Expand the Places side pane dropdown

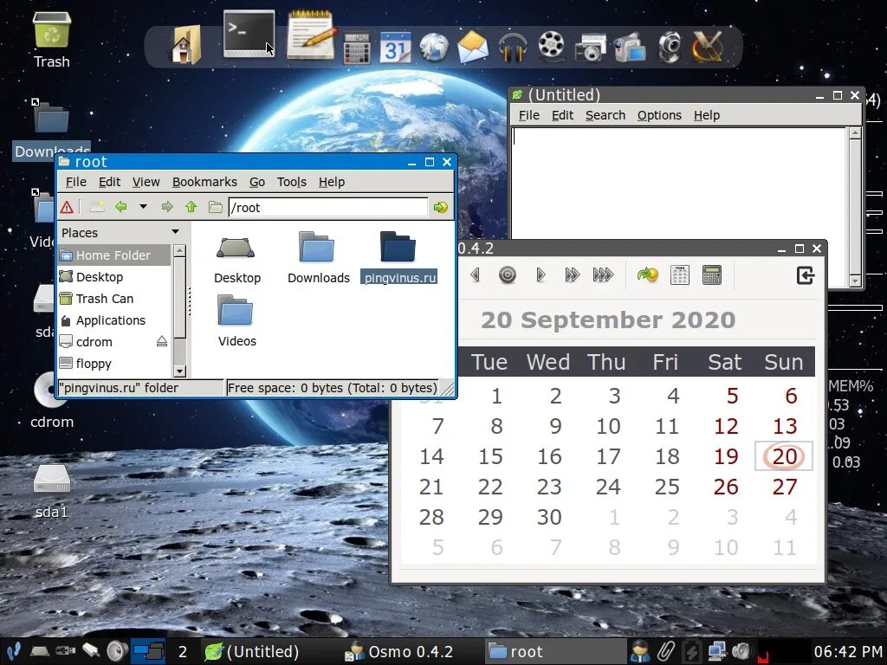pyautogui.click(x=175, y=232)
